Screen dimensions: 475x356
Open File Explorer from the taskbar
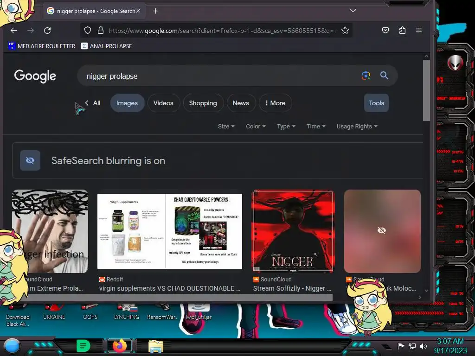(x=156, y=346)
